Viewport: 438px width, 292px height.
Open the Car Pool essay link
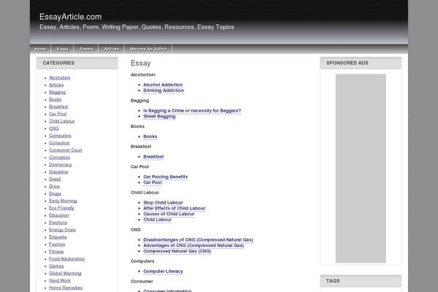point(153,182)
